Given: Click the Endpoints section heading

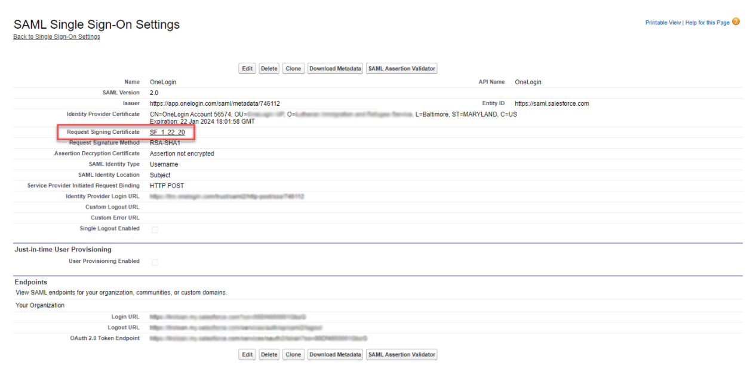Looking at the screenshot, I should 30,282.
